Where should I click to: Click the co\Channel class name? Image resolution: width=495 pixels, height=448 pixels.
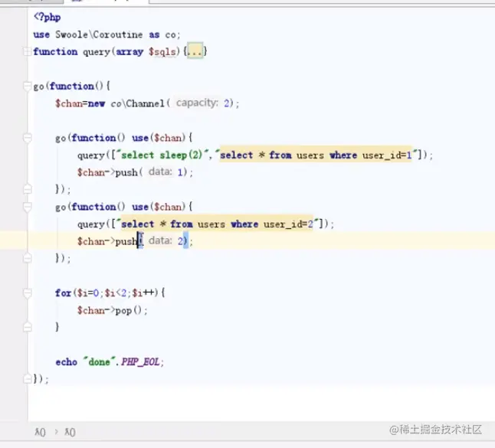tap(138, 103)
